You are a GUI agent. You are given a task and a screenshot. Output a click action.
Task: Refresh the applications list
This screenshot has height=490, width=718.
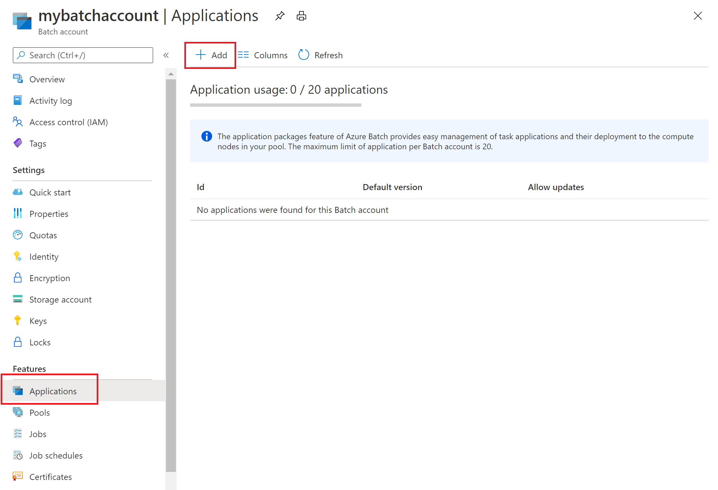coord(321,55)
